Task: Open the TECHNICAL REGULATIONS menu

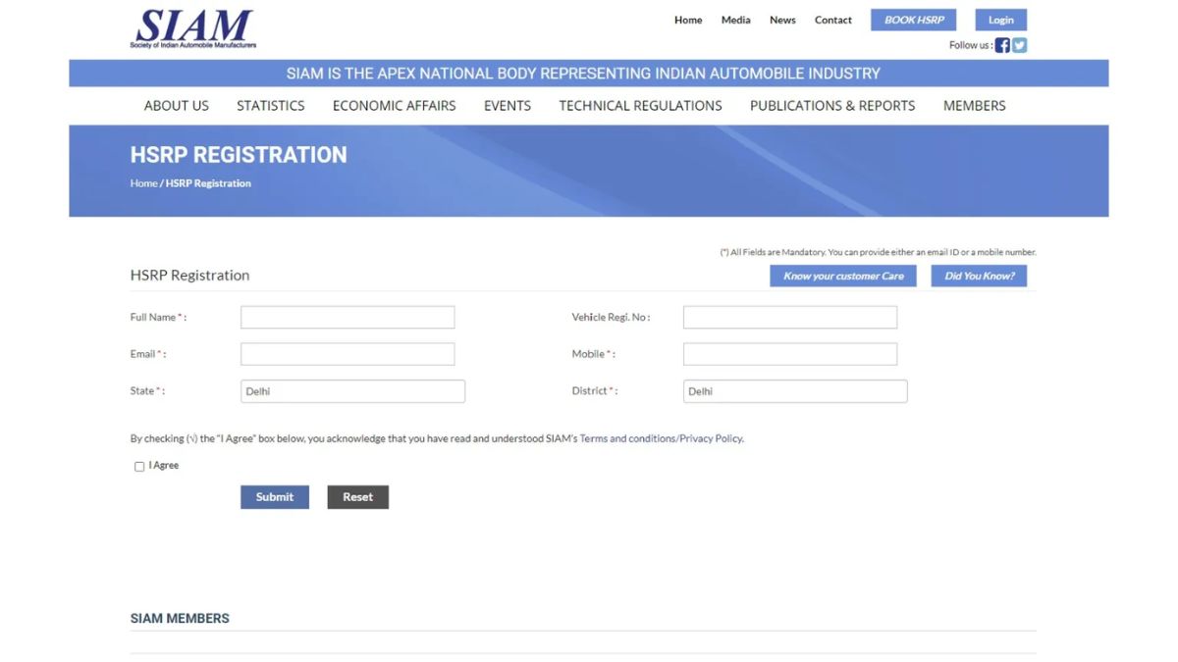Action: [x=640, y=105]
